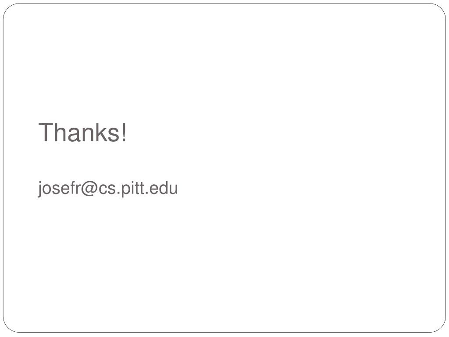Image resolution: width=449 pixels, height=337 pixels.
Task: Click the "cs.pitt.edu" domain text
Action: [x=138, y=189]
